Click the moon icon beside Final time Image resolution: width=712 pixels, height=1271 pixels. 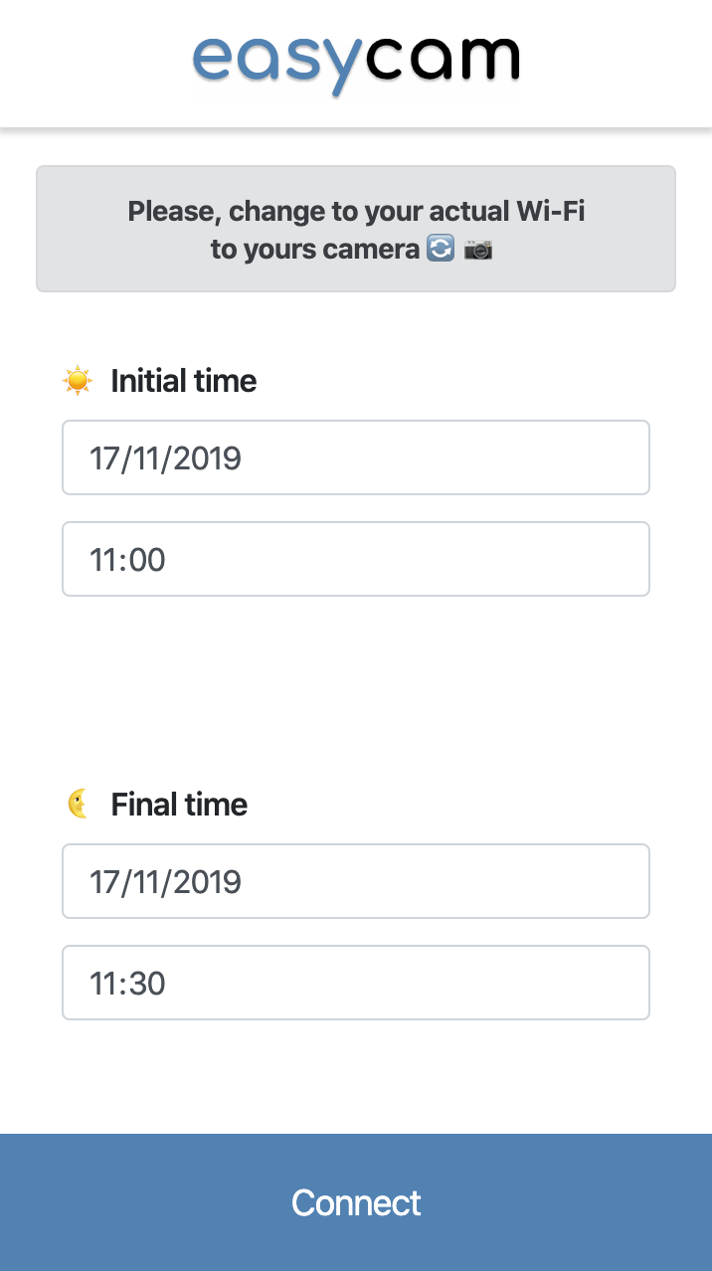coord(78,804)
